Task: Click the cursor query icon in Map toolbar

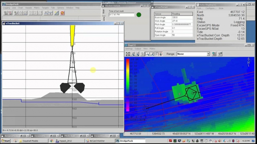Action: [220, 54]
